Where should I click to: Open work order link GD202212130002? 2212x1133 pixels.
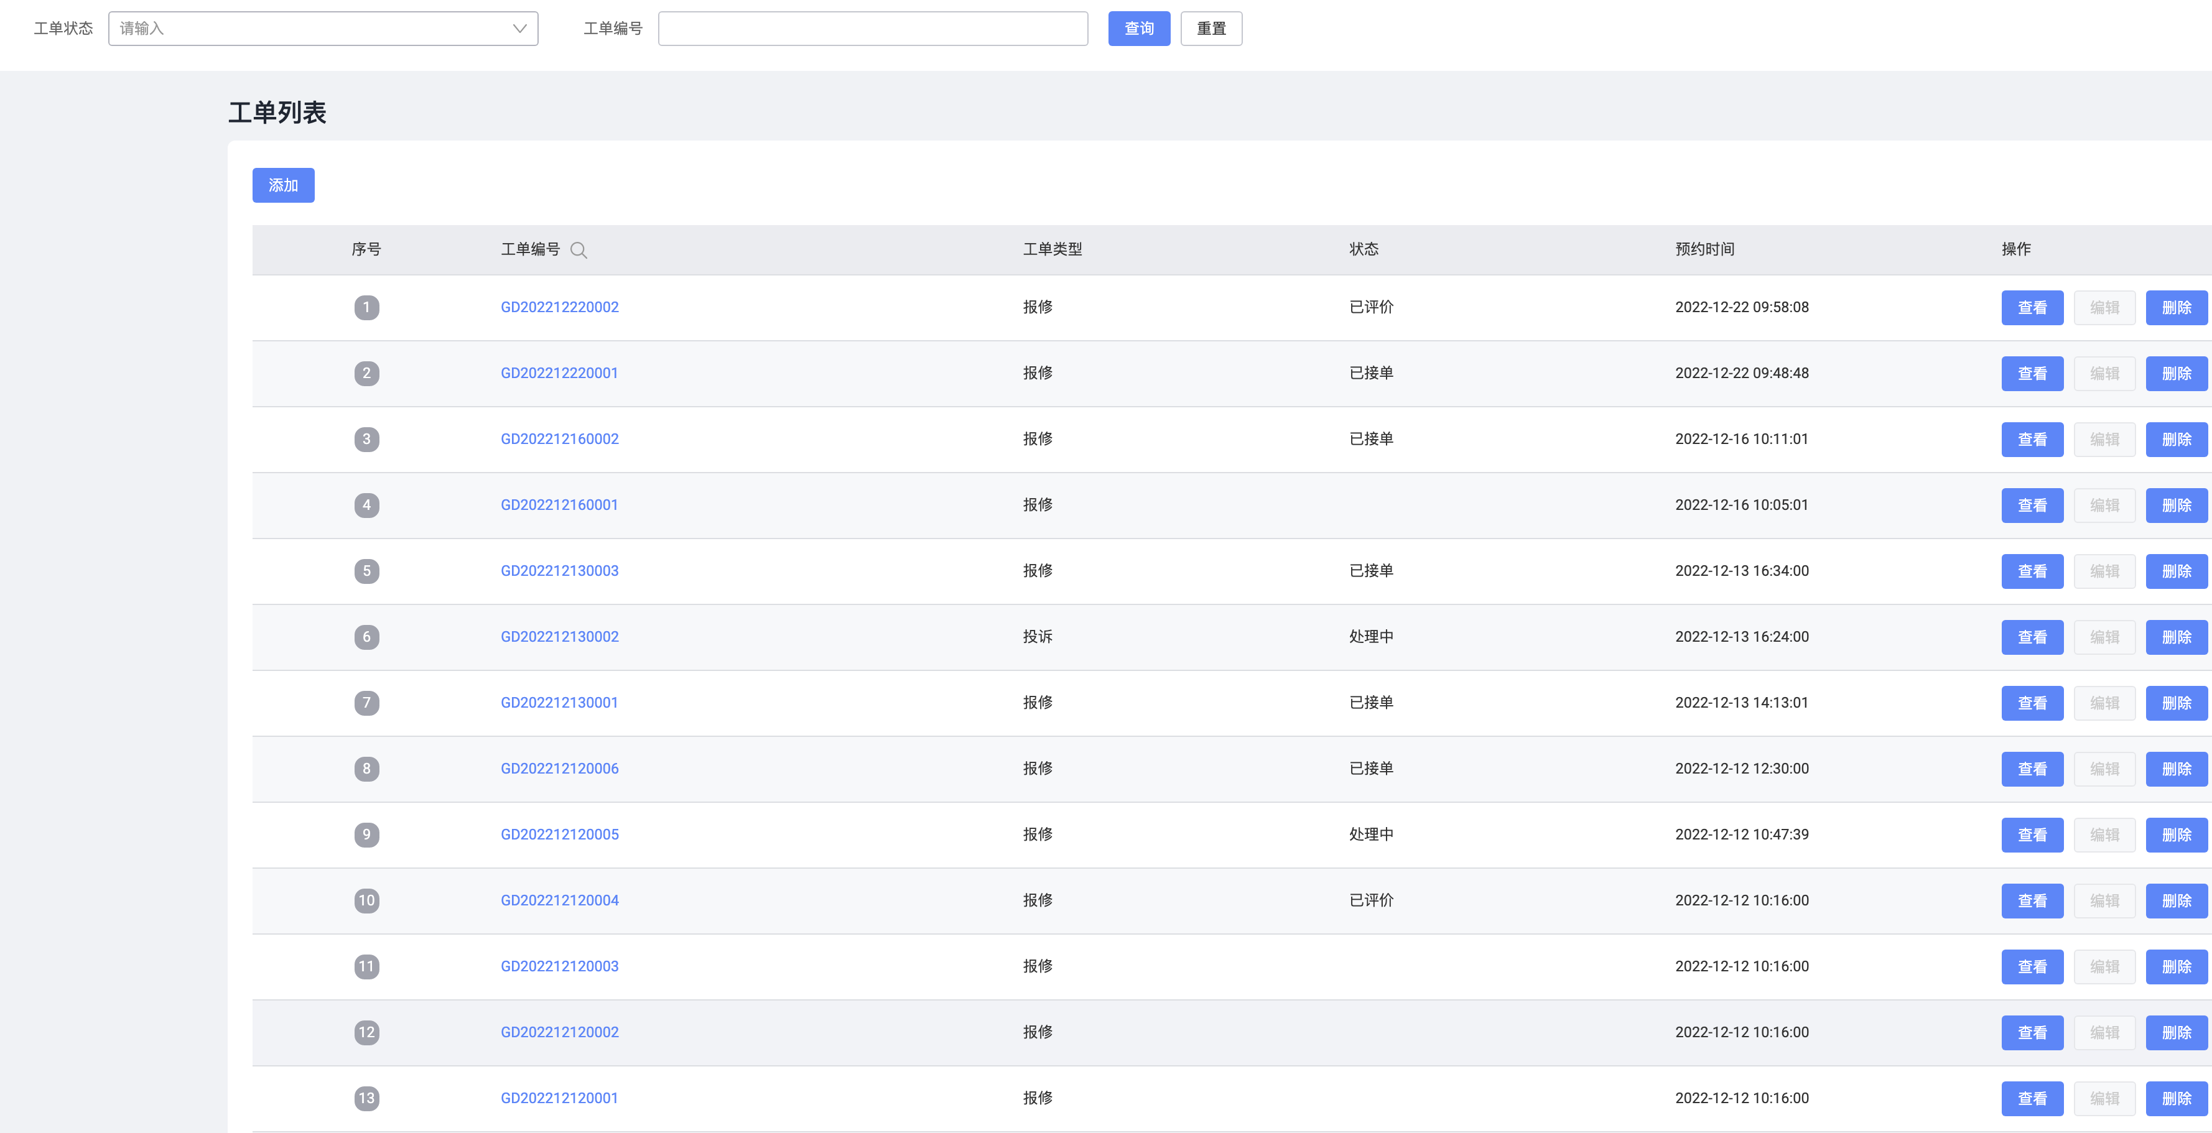(559, 637)
